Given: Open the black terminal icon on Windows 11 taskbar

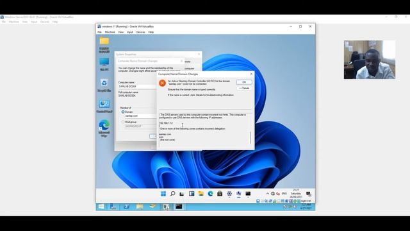Looking at the screenshot, I should pyautogui.click(x=248, y=194).
